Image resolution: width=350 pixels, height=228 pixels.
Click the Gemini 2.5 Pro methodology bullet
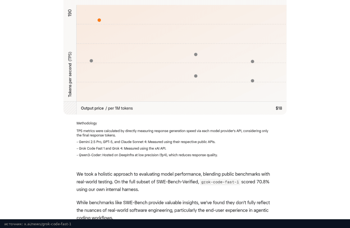pyautogui.click(x=146, y=142)
